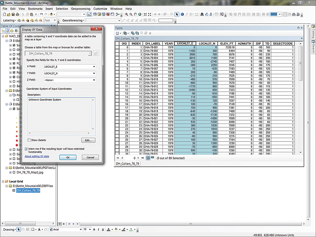The height and width of the screenshot is (237, 316).
Task: Click the font color swatch in Drawing toolbar
Action: pyautogui.click(x=108, y=230)
